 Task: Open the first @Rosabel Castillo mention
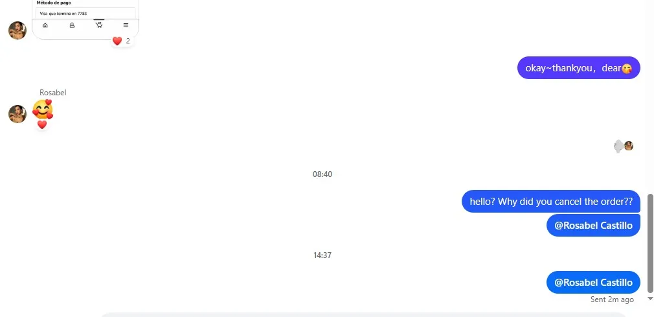coord(593,226)
